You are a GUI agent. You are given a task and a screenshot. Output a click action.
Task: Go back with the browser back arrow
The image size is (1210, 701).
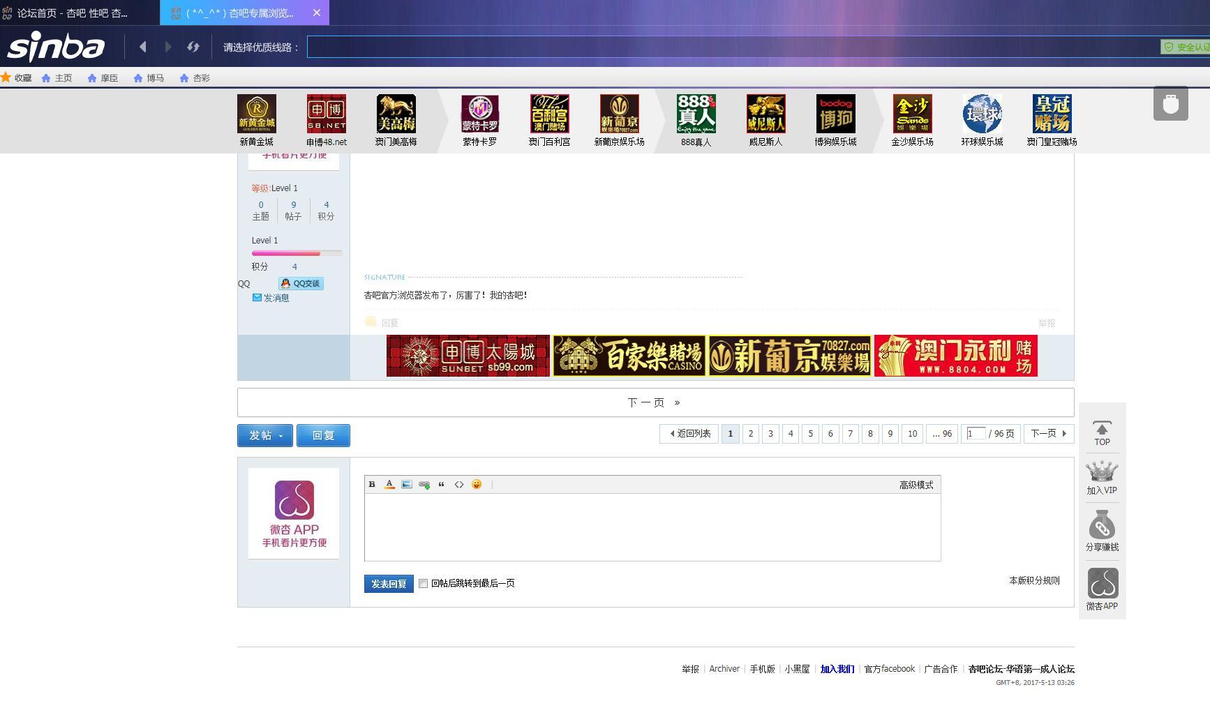(x=143, y=47)
